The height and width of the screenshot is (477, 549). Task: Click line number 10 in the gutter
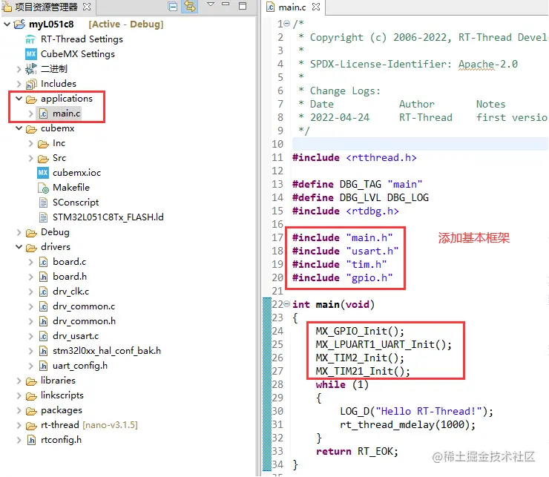tap(277, 144)
